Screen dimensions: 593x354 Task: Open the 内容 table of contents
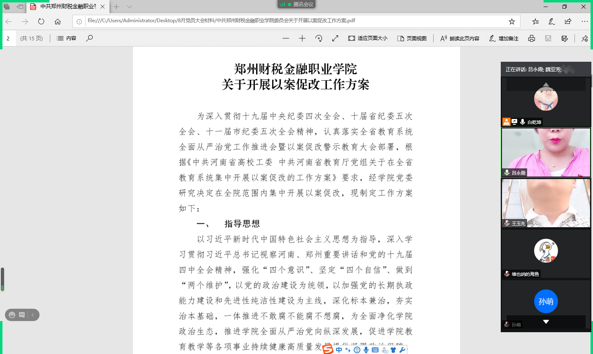coord(66,38)
